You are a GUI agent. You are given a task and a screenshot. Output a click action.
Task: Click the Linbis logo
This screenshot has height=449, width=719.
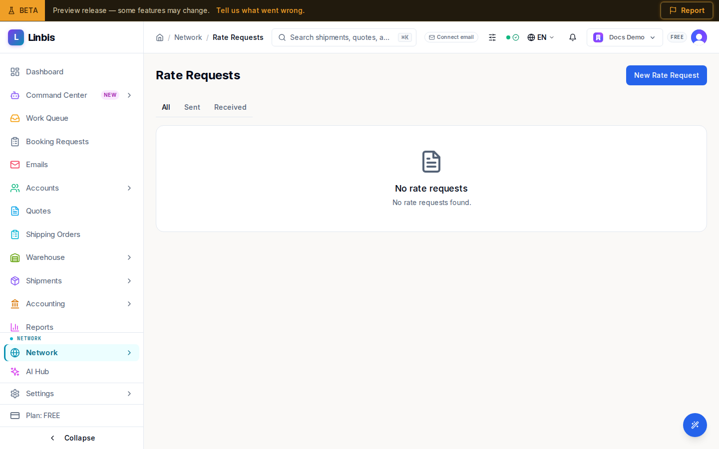pos(31,37)
